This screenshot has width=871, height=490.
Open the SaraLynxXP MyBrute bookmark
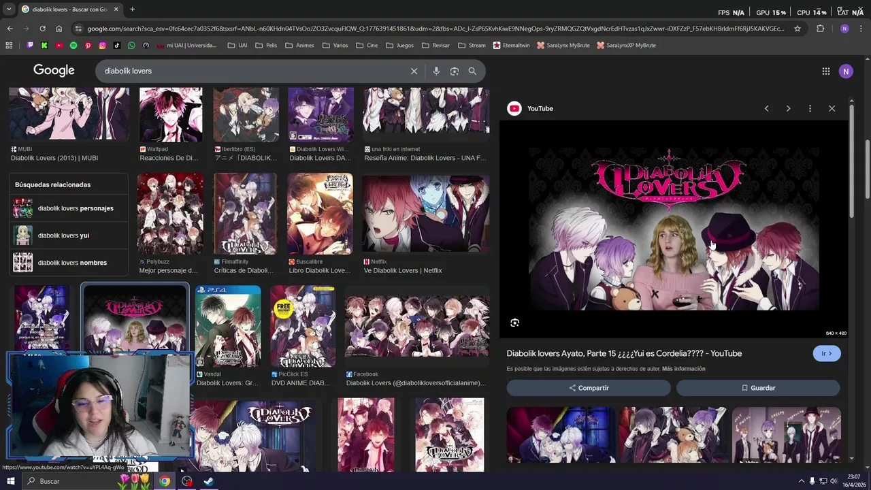point(626,46)
